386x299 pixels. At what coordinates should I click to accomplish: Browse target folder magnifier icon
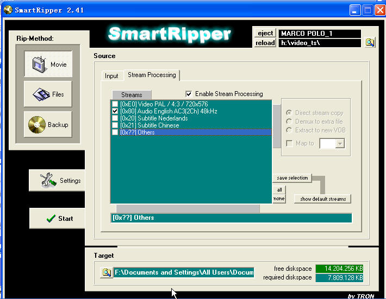tap(107, 272)
